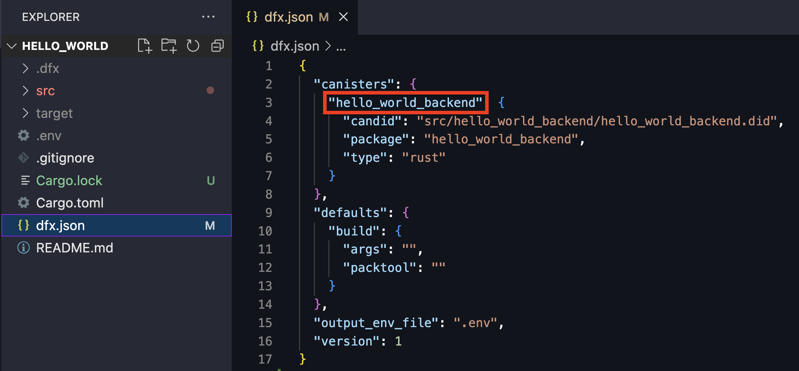799x371 pixels.
Task: Open the .env settings file
Action: point(49,136)
